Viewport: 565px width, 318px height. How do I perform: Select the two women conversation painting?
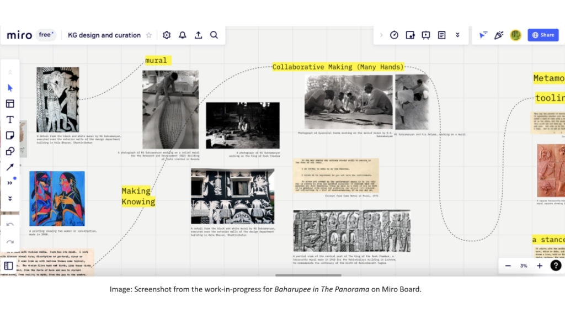tap(49, 198)
